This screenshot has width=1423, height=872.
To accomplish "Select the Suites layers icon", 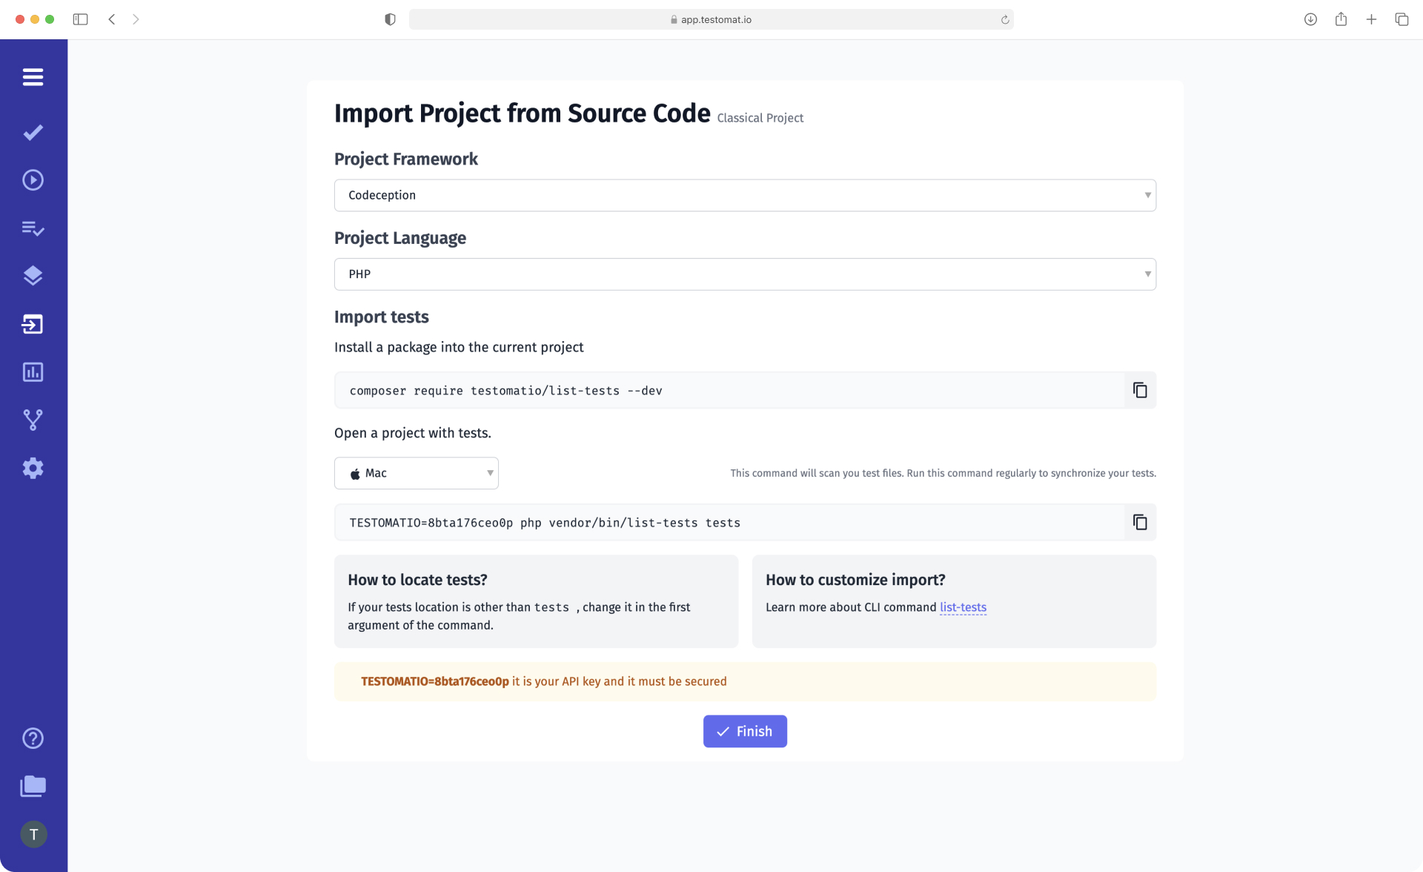I will 33,275.
